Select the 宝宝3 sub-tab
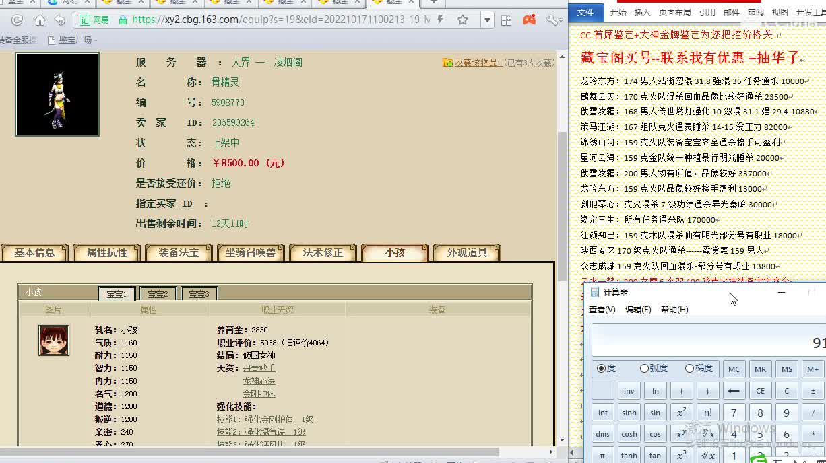 [199, 294]
